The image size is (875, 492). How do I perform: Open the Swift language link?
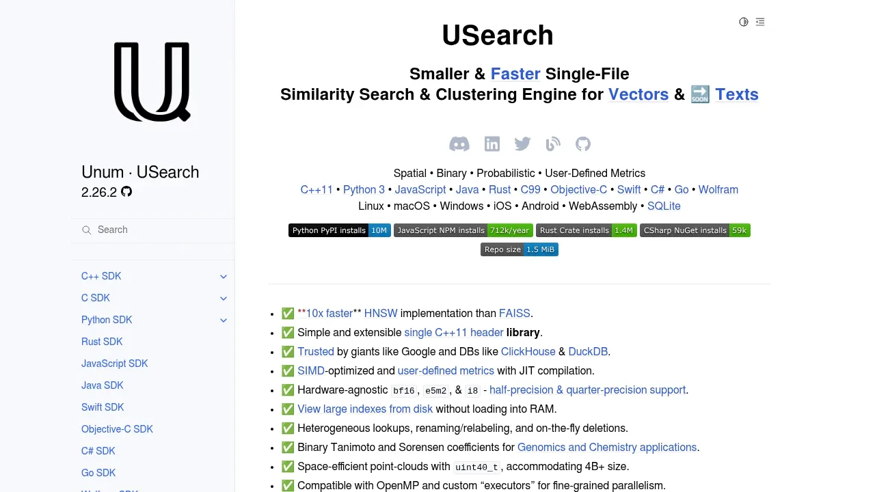[x=629, y=190]
